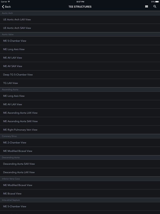The width and height of the screenshot is (160, 214).
Task: Select Descending Aorta SAX View
Action: [19, 164]
